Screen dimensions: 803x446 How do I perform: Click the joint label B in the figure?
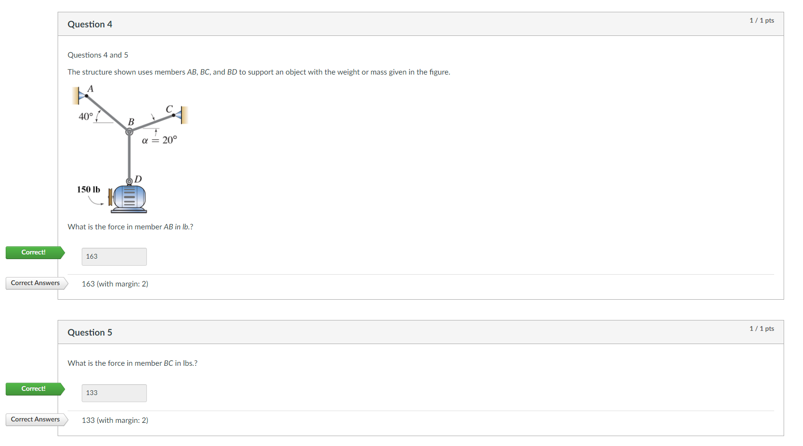[131, 122]
